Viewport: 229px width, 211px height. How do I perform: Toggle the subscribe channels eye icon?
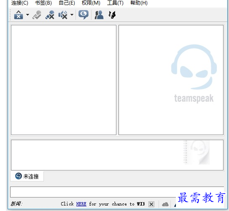point(84,15)
